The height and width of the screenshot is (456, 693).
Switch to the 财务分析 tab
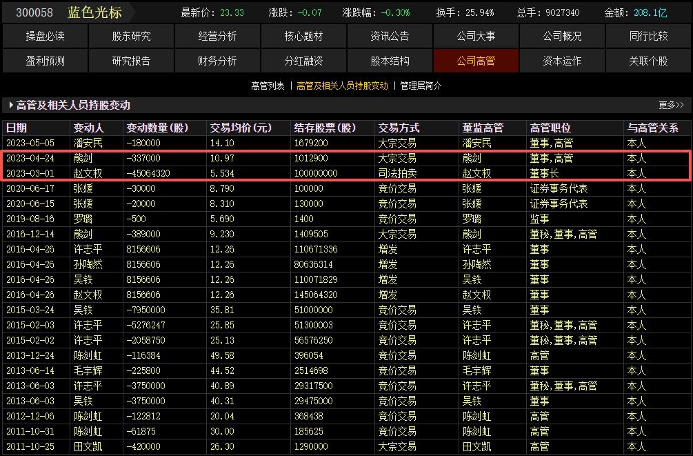click(217, 61)
